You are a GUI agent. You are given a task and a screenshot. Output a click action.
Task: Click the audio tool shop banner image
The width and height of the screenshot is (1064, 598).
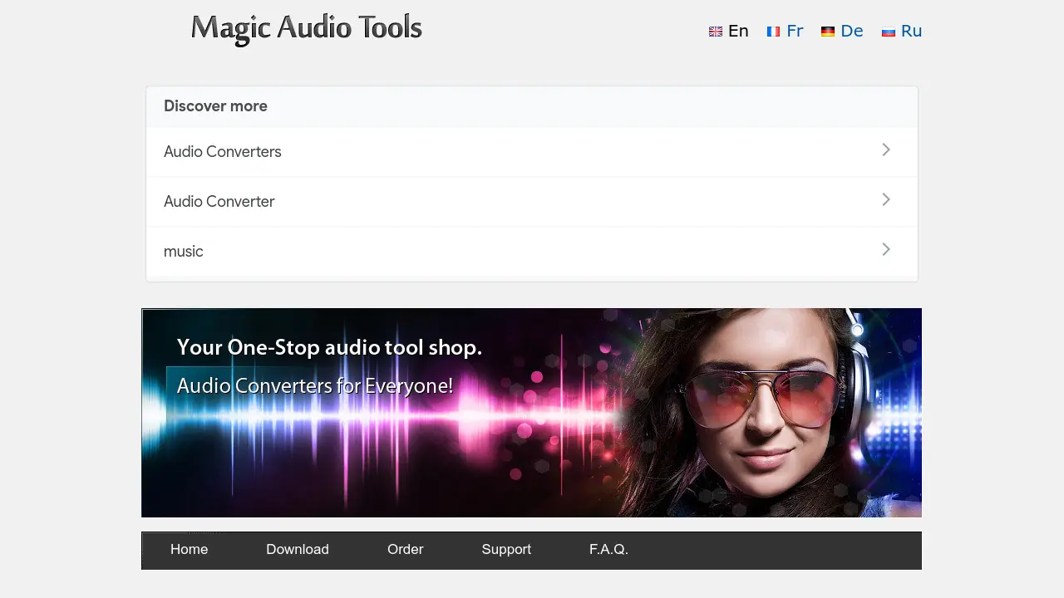point(531,412)
